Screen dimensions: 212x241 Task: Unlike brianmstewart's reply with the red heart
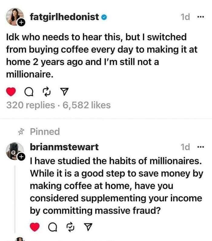[35, 226]
